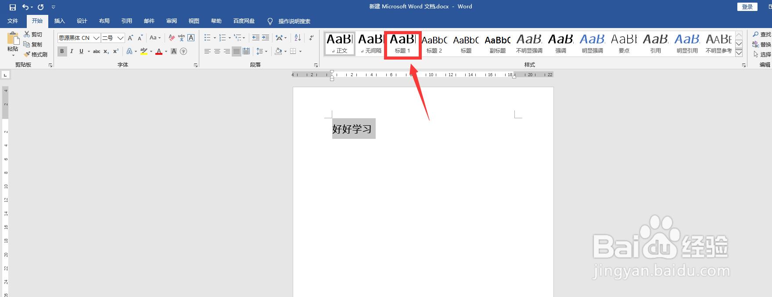
Task: Toggle strikethrough abc formatting
Action: pos(97,51)
